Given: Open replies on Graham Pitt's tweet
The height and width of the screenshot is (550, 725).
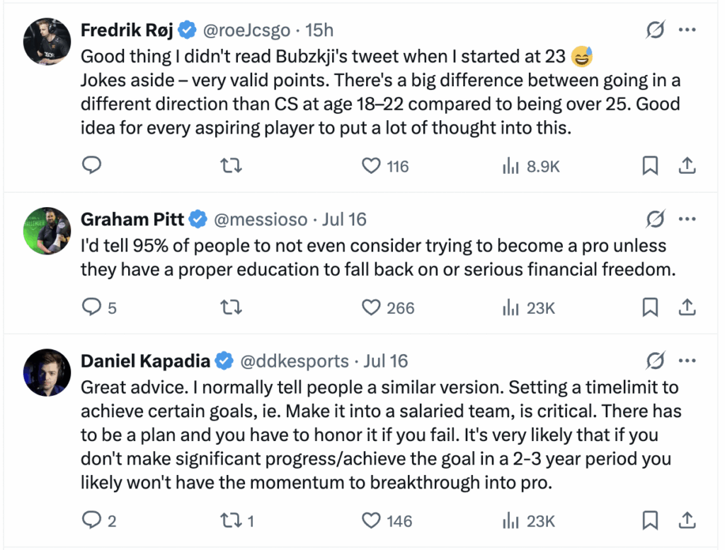Looking at the screenshot, I should point(99,308).
